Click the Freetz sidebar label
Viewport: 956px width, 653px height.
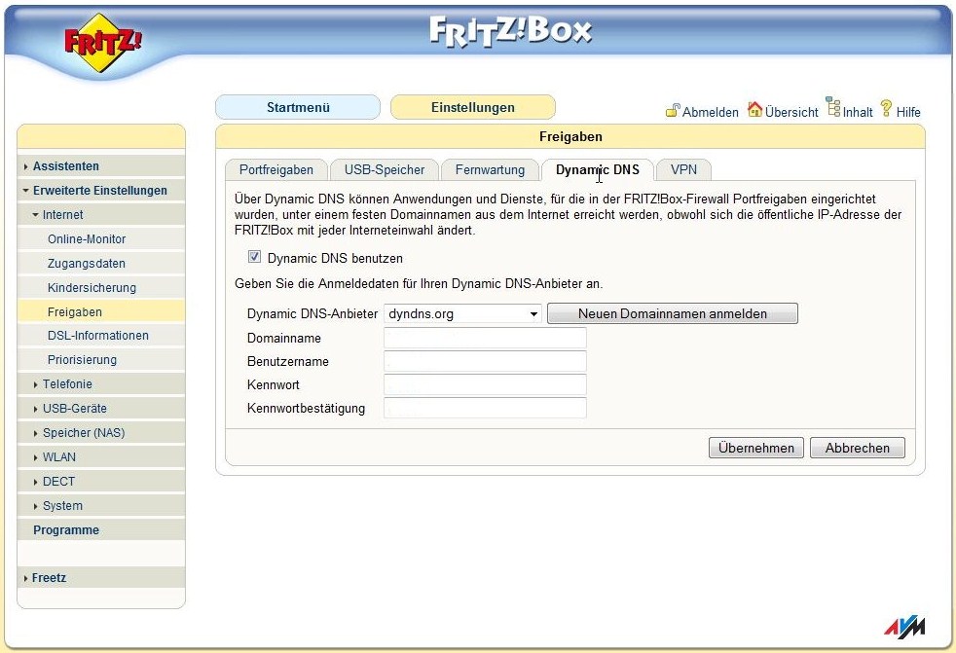[49, 578]
